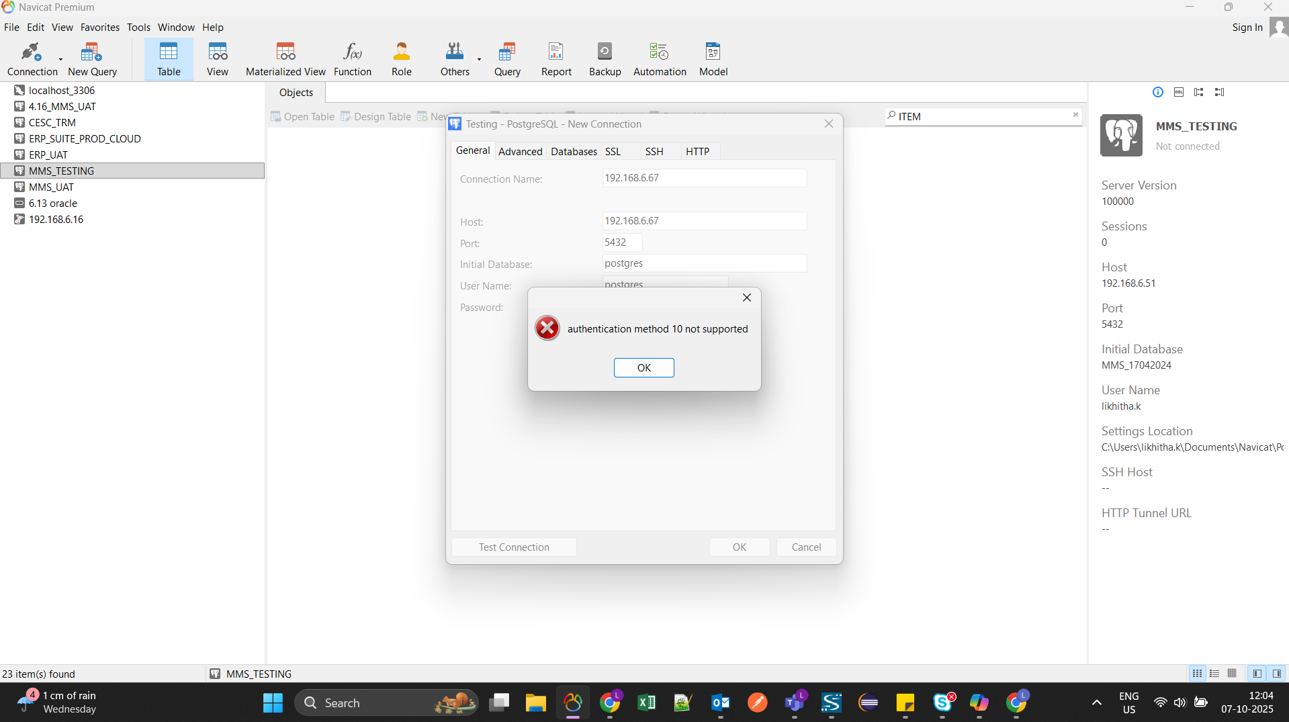Open the Function objects icon
The image size is (1289, 722).
coord(352,59)
